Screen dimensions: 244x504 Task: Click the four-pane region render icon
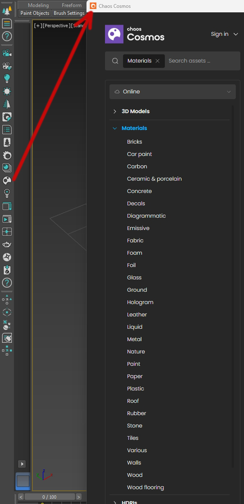[7, 231]
